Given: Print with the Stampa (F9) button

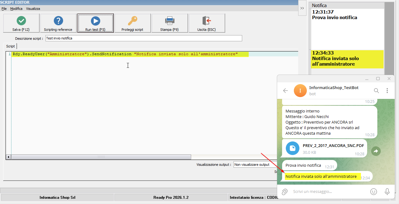Looking at the screenshot, I should tap(169, 23).
